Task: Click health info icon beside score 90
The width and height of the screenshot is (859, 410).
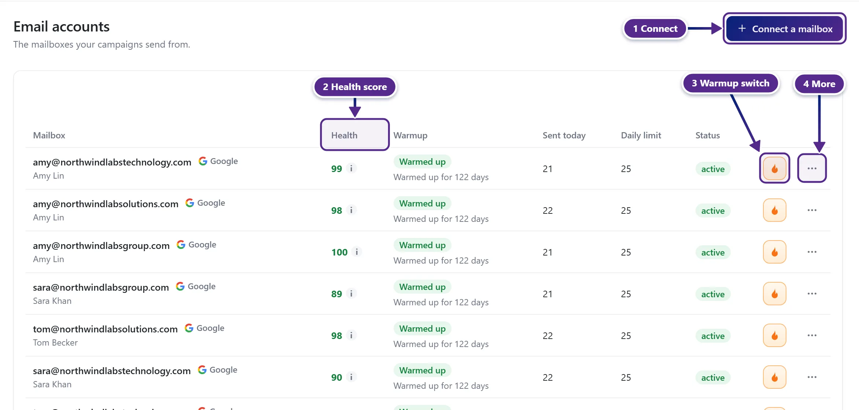Action: pyautogui.click(x=351, y=377)
